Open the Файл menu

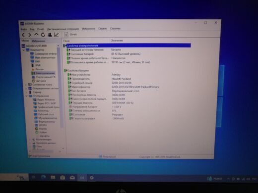tap(24, 29)
